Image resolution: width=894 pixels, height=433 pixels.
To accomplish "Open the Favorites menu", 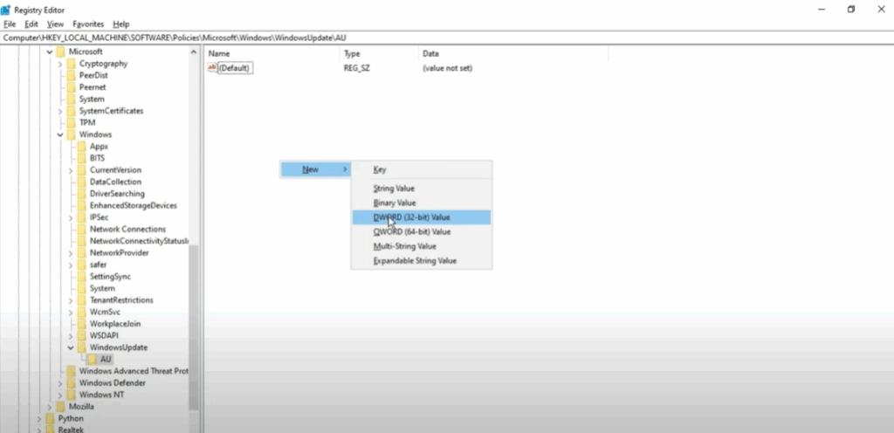I will click(88, 24).
